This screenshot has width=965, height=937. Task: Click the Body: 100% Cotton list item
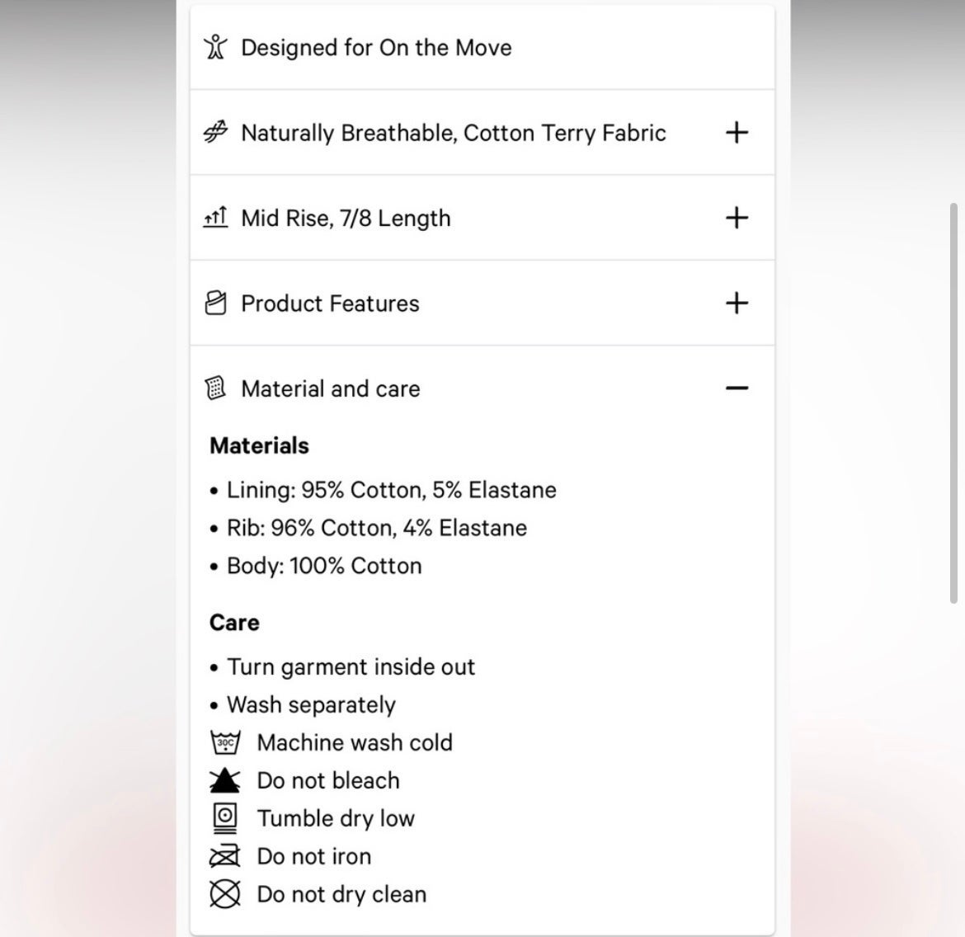[x=316, y=566]
